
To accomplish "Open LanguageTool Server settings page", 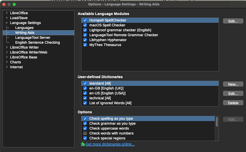I will [x=33, y=38].
